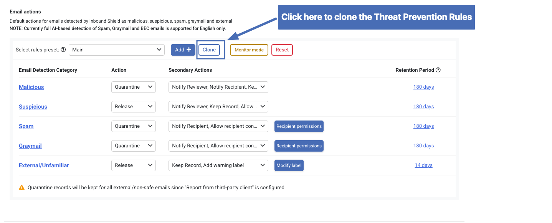
Task: Click the Add rules preset button
Action: (183, 50)
